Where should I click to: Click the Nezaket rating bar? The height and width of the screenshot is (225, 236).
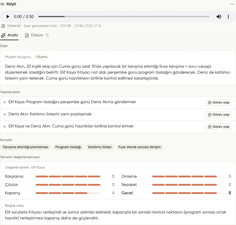tap(184, 185)
